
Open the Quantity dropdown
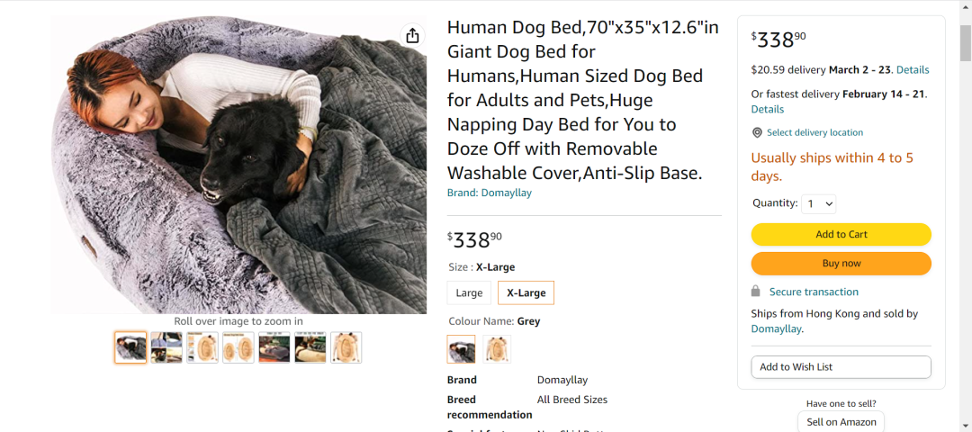(821, 203)
